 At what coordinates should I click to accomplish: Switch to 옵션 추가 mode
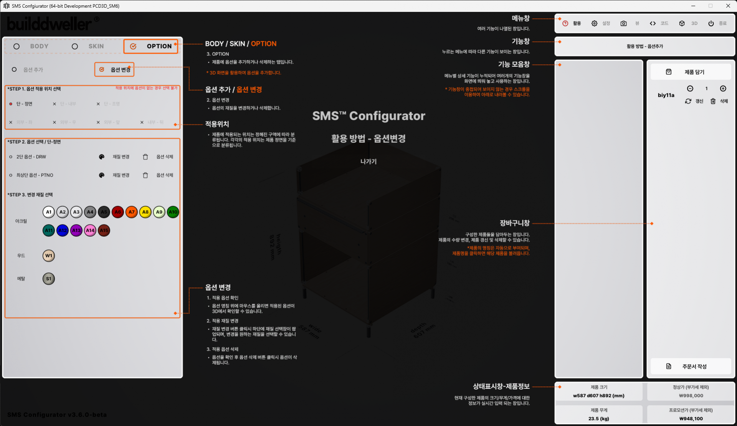tap(28, 70)
